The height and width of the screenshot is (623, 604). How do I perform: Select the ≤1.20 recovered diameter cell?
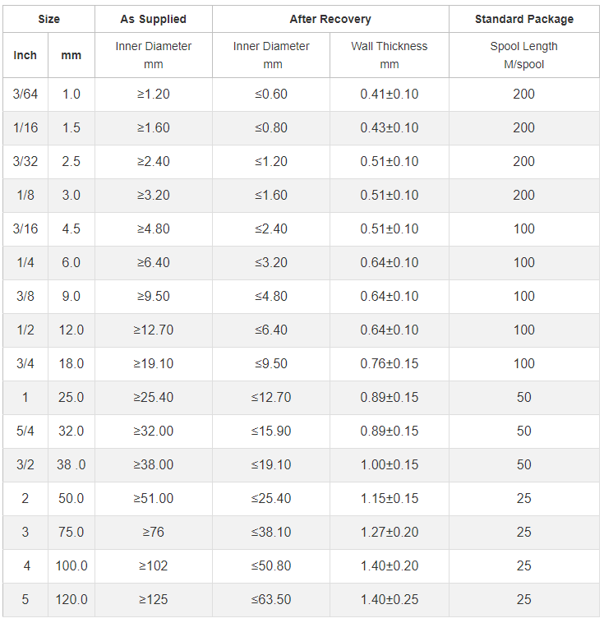pyautogui.click(x=271, y=162)
